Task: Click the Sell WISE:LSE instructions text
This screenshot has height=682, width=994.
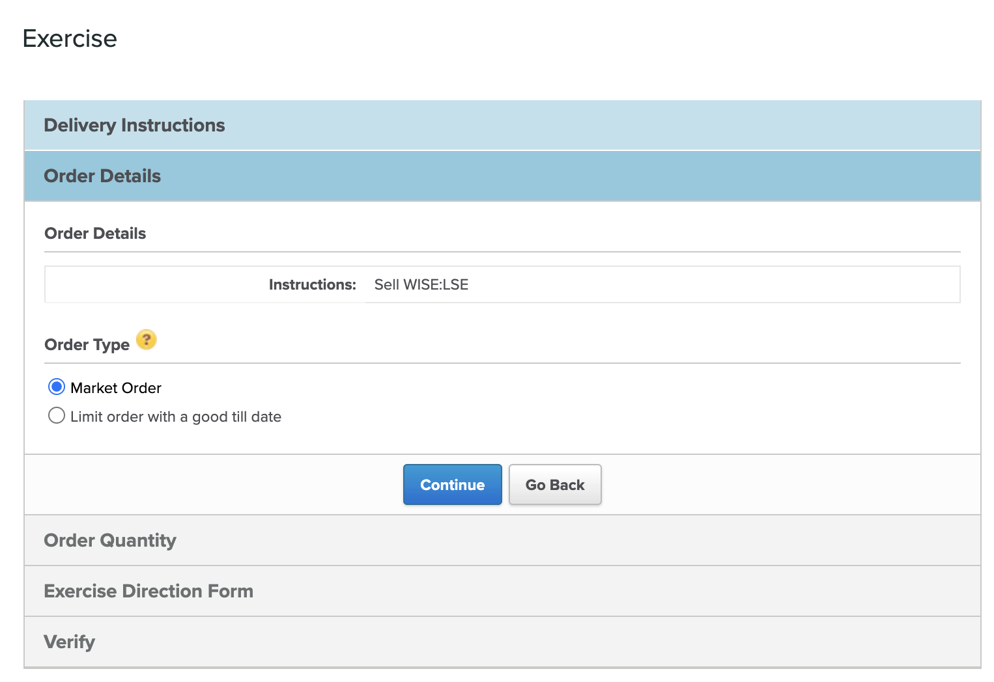Action: click(421, 284)
